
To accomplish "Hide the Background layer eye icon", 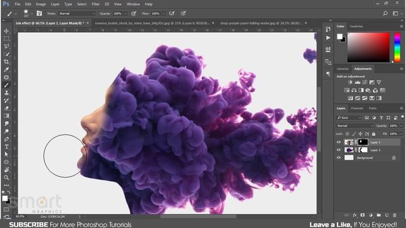I will [339, 158].
